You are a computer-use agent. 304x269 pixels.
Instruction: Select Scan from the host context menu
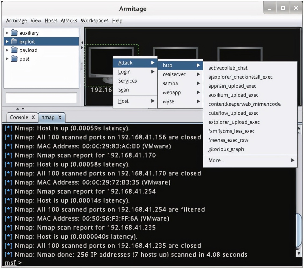click(x=124, y=90)
